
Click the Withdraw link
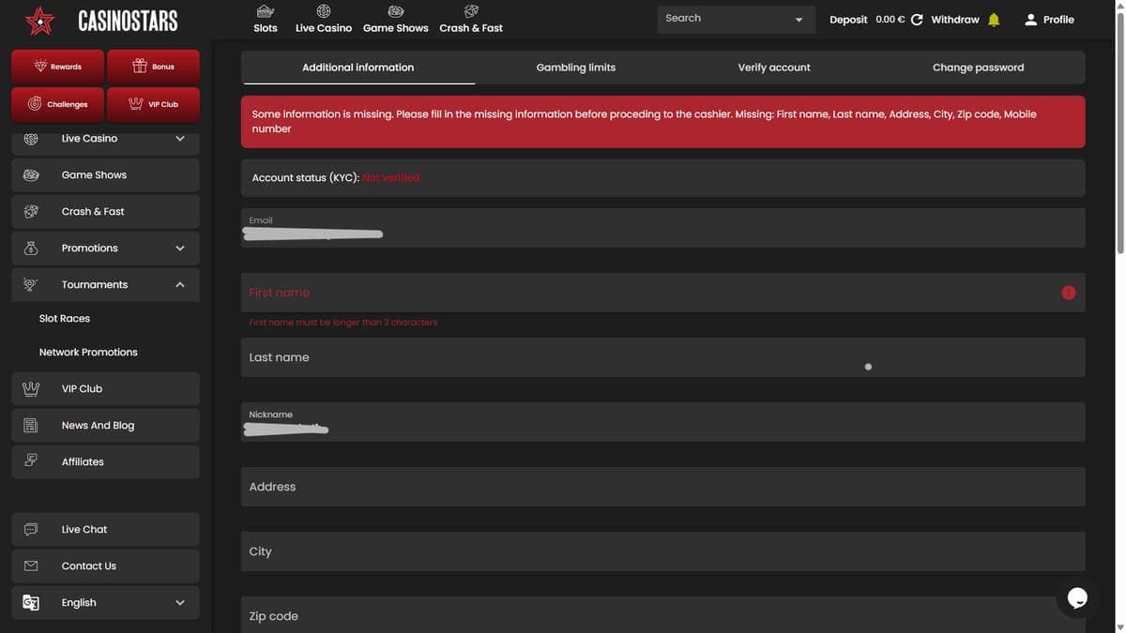tap(955, 20)
